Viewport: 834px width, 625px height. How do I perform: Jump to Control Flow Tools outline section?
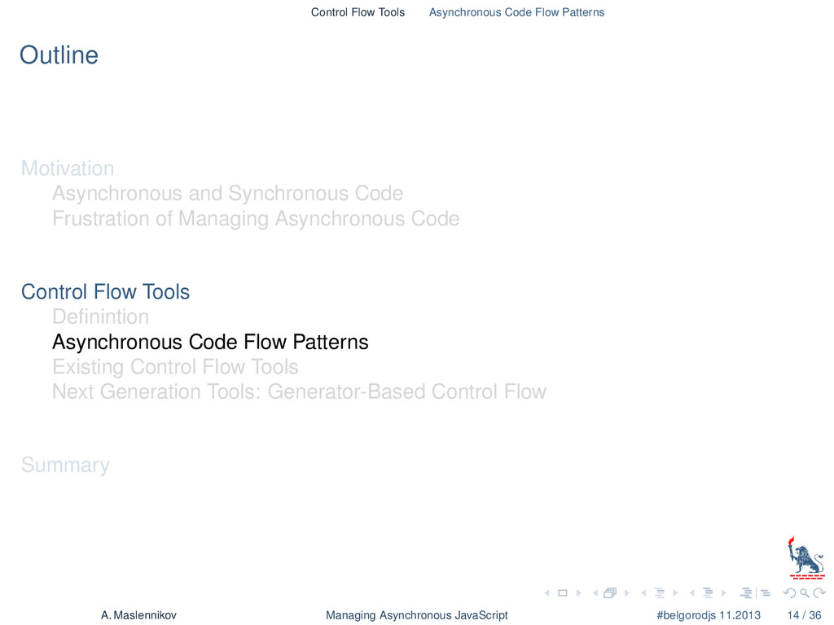pyautogui.click(x=105, y=292)
